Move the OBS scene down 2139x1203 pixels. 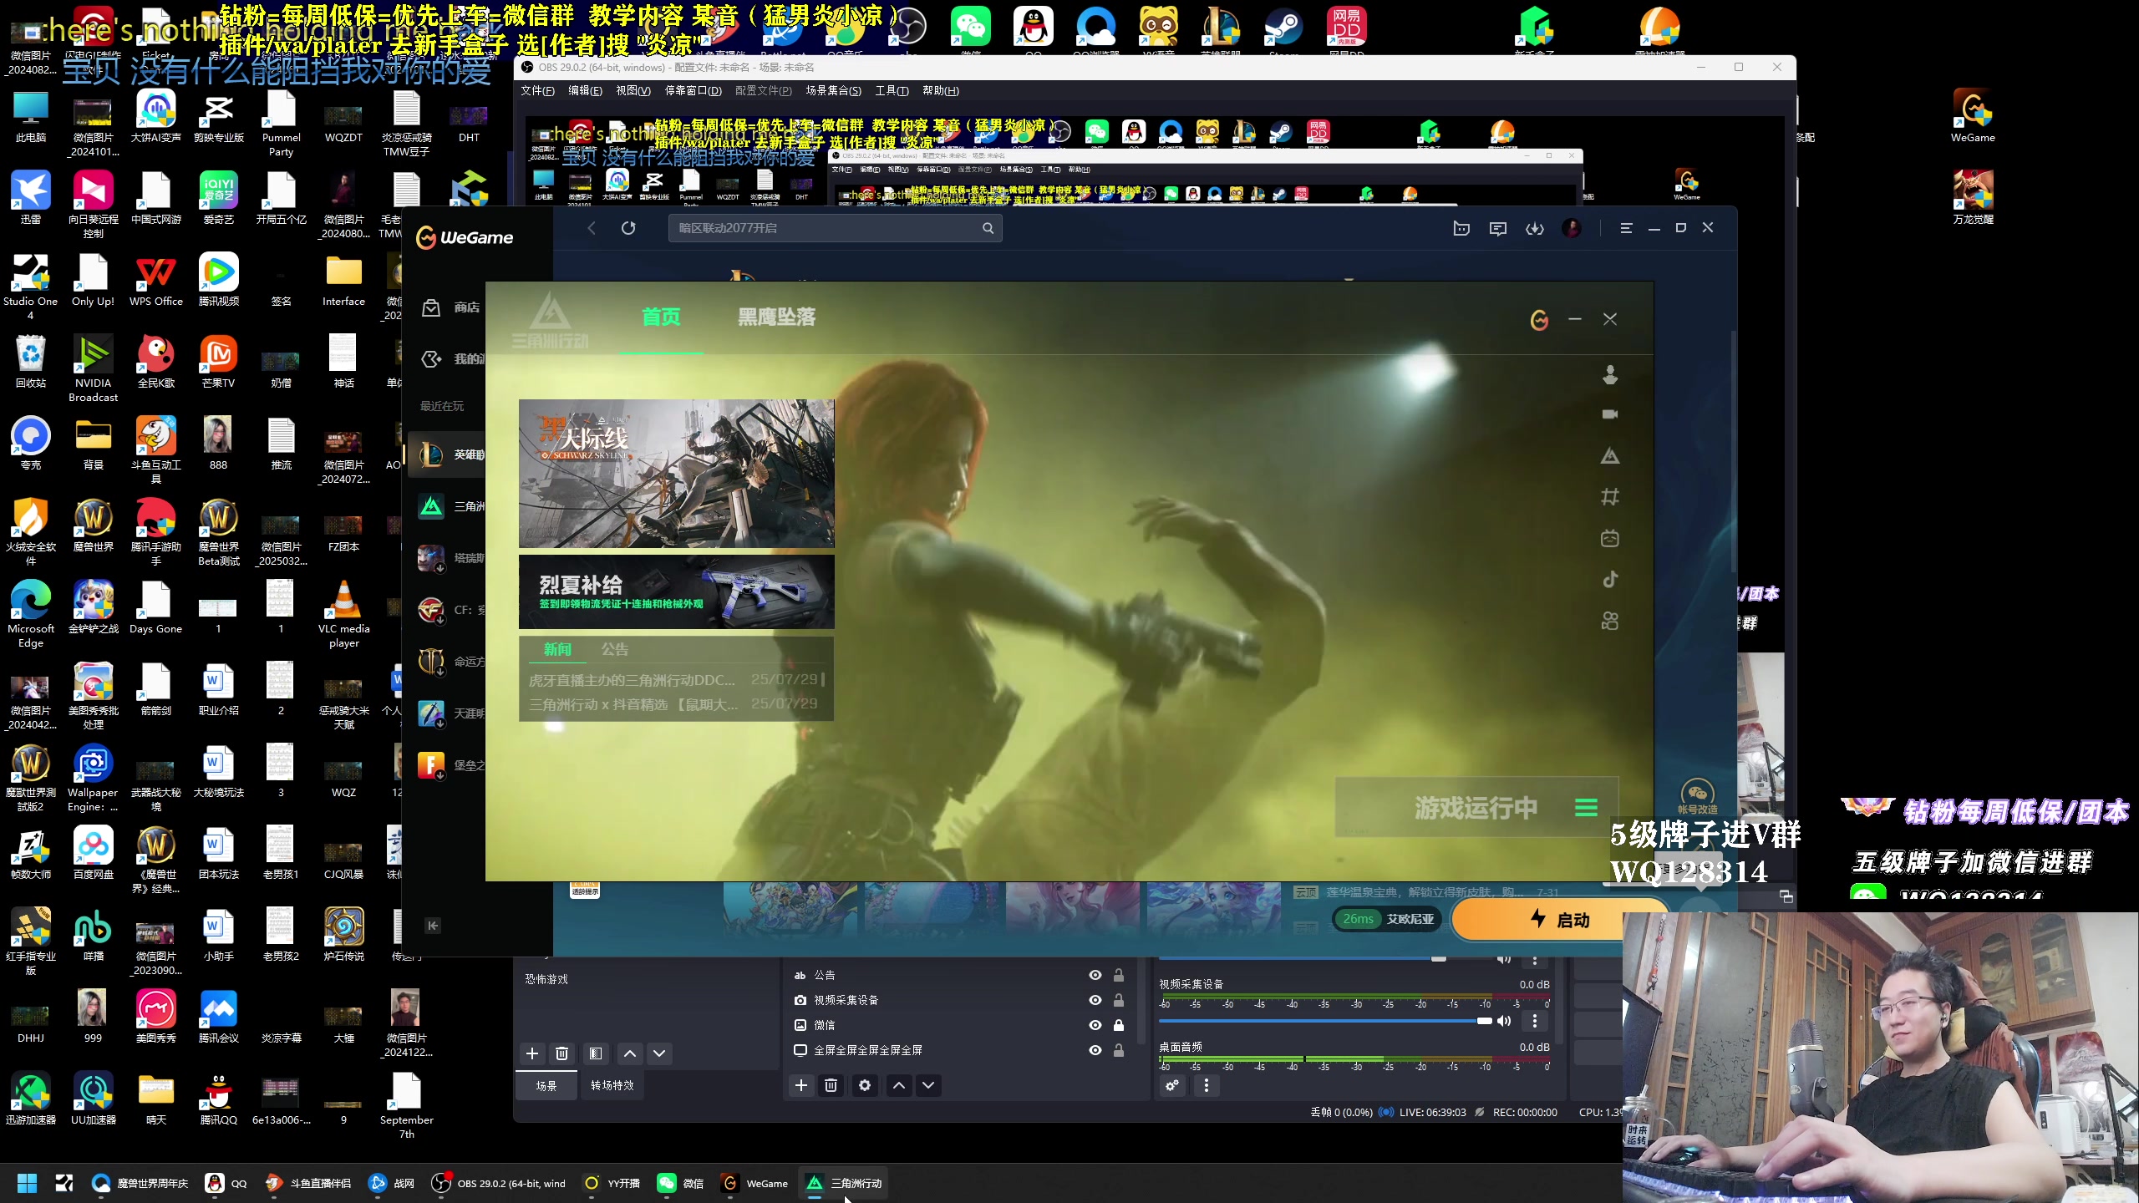pyautogui.click(x=659, y=1053)
